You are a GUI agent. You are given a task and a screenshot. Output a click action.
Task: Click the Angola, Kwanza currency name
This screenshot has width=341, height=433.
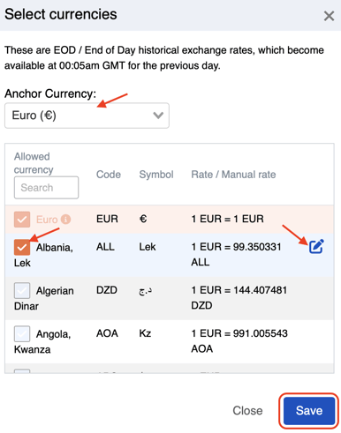[42, 341]
